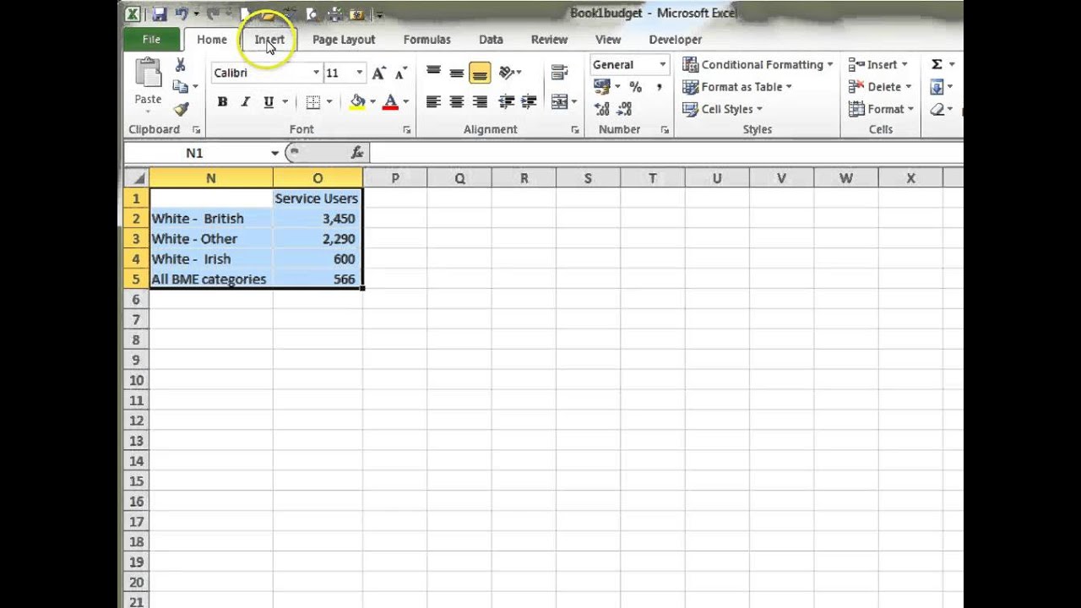This screenshot has height=608, width=1081.
Task: Open Cell Styles dropdown
Action: [722, 109]
